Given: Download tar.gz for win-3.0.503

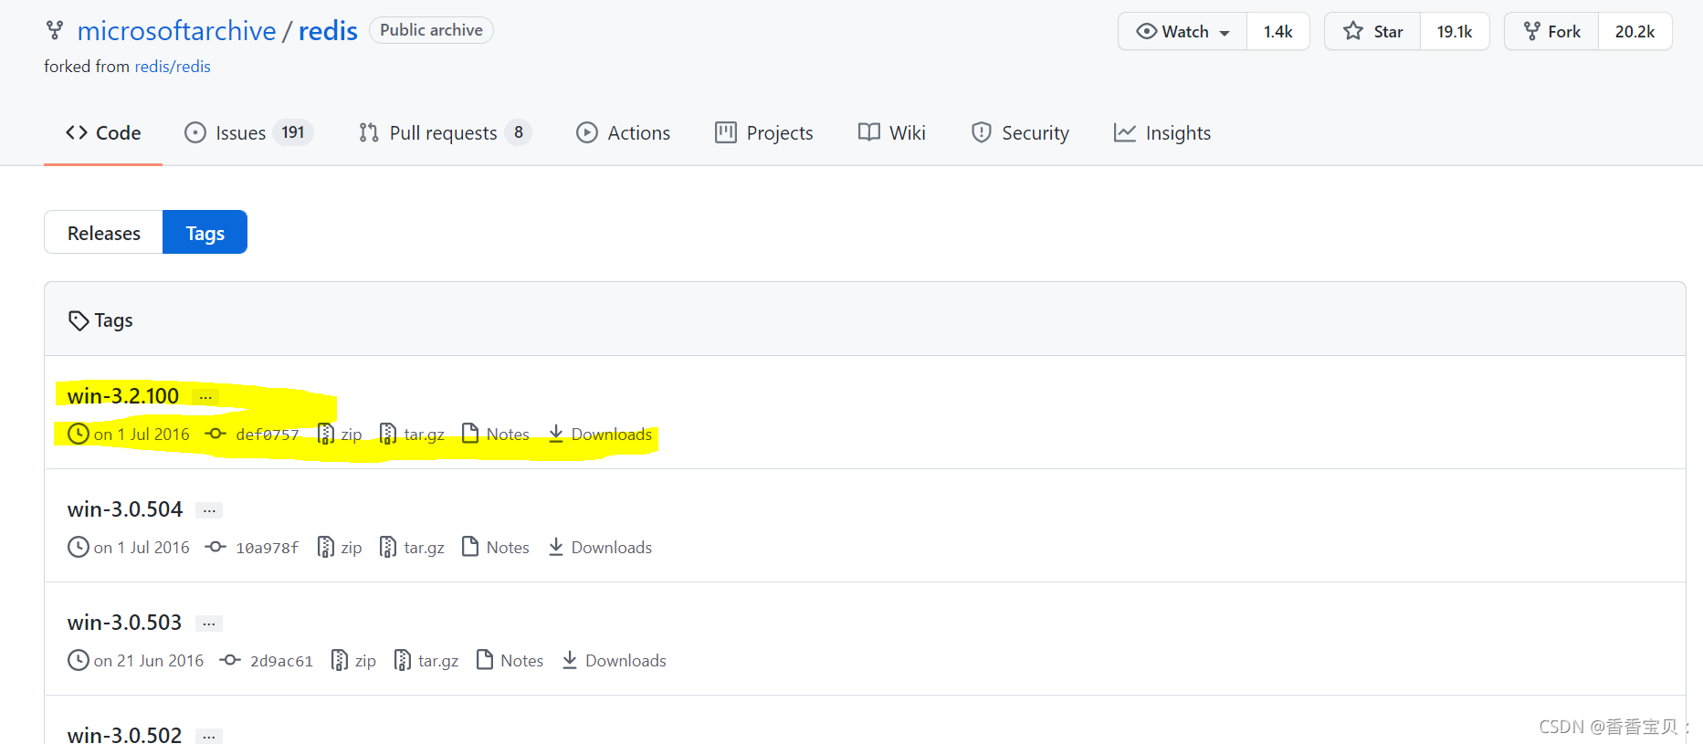Looking at the screenshot, I should pyautogui.click(x=426, y=660).
